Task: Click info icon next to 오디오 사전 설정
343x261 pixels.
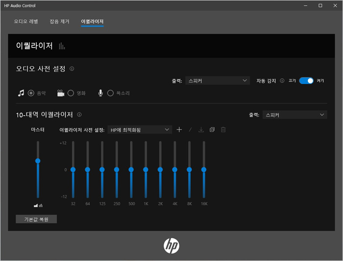Action: coord(72,69)
